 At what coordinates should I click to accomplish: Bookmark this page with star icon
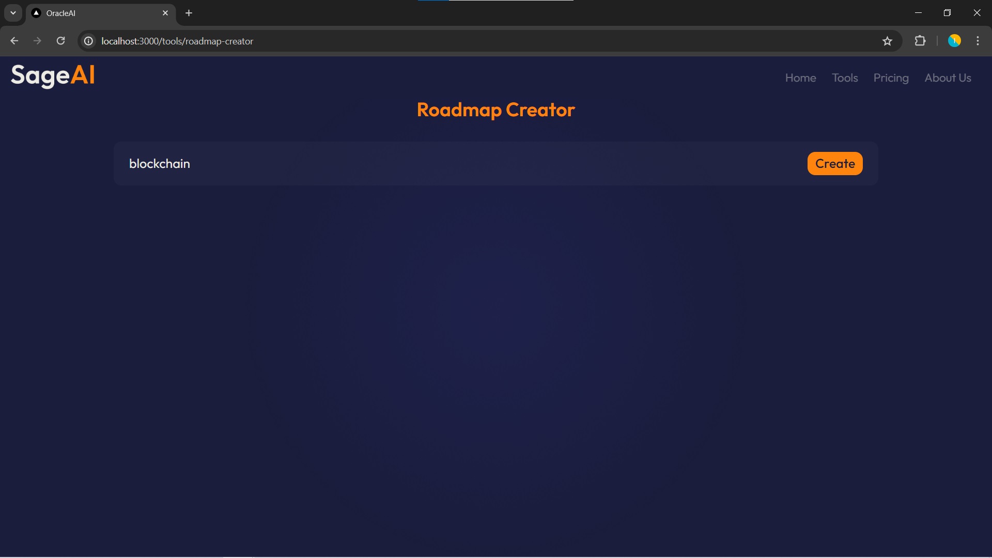[887, 41]
